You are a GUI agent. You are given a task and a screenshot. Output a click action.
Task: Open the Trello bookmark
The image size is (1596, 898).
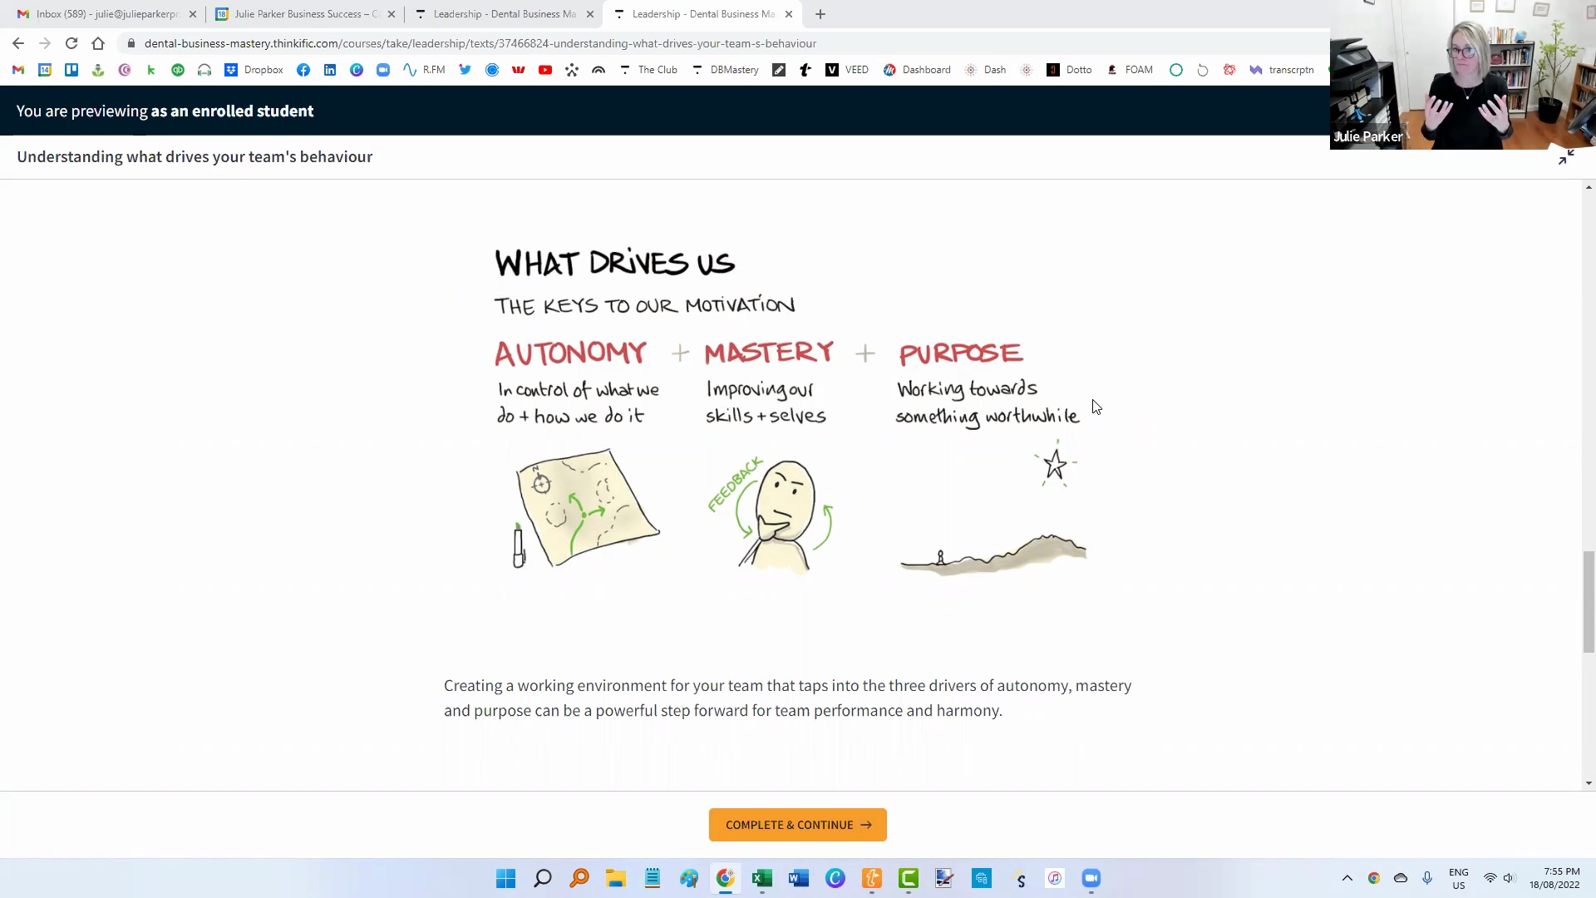tap(71, 70)
